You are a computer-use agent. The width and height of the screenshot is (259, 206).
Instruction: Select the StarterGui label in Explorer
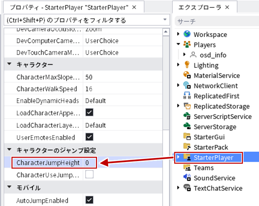209,137
